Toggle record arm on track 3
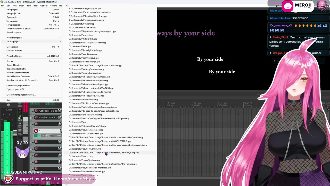330x186 pixels. pyautogui.click(x=36, y=124)
